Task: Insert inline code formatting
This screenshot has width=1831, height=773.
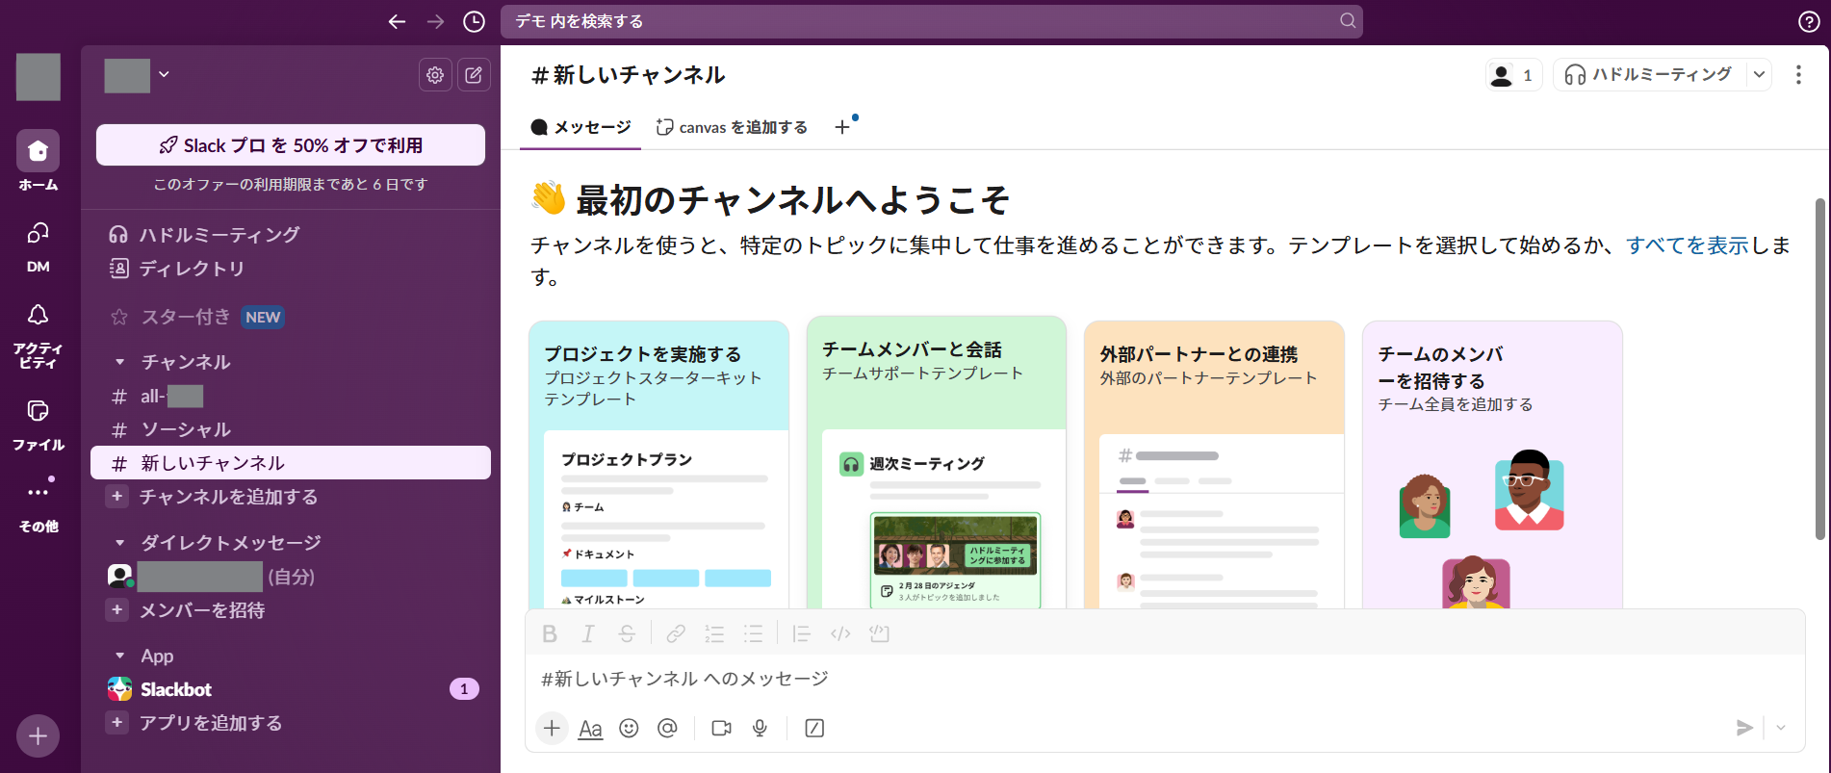Action: coord(840,633)
